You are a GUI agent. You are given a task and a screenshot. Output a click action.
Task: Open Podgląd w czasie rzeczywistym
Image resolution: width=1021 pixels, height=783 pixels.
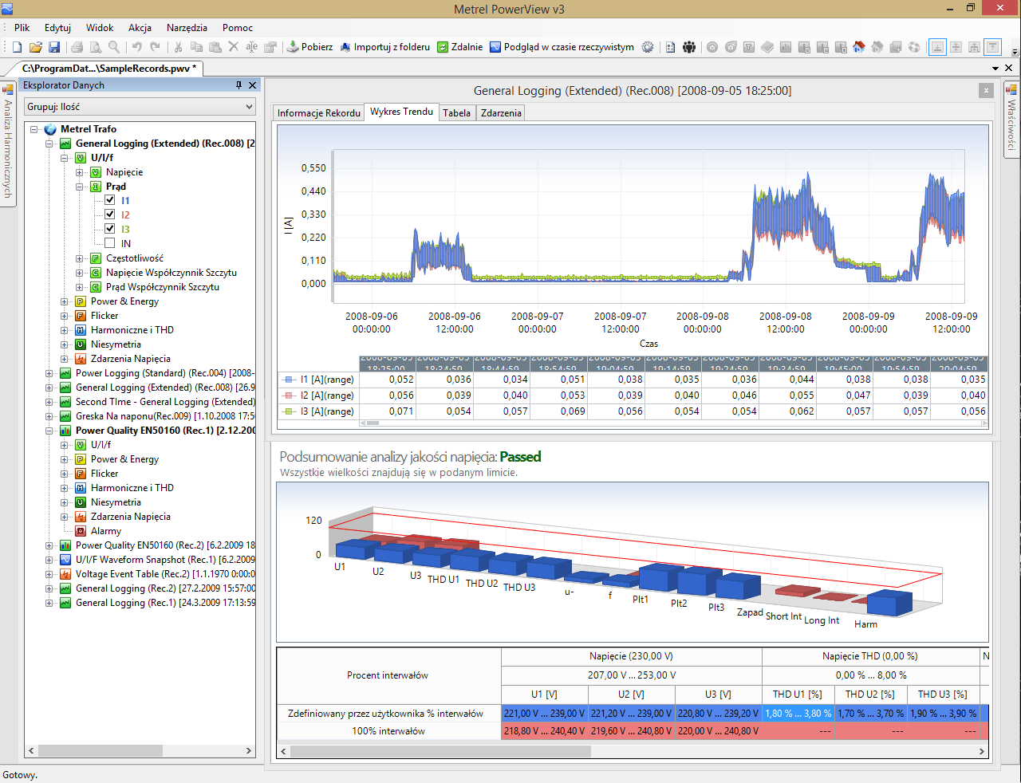(562, 47)
